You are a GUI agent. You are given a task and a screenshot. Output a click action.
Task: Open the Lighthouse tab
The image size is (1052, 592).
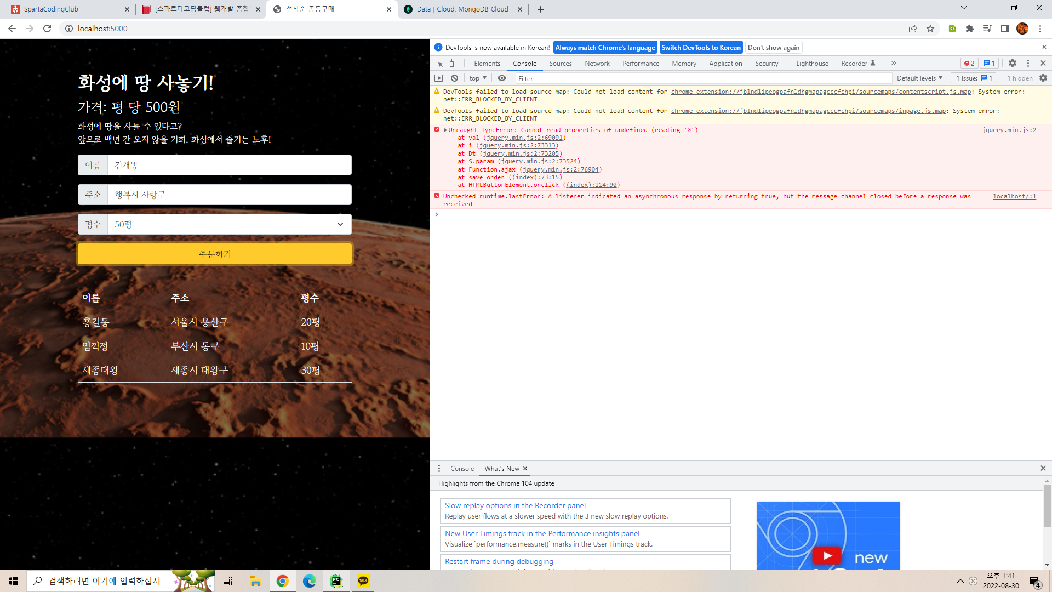click(x=812, y=64)
